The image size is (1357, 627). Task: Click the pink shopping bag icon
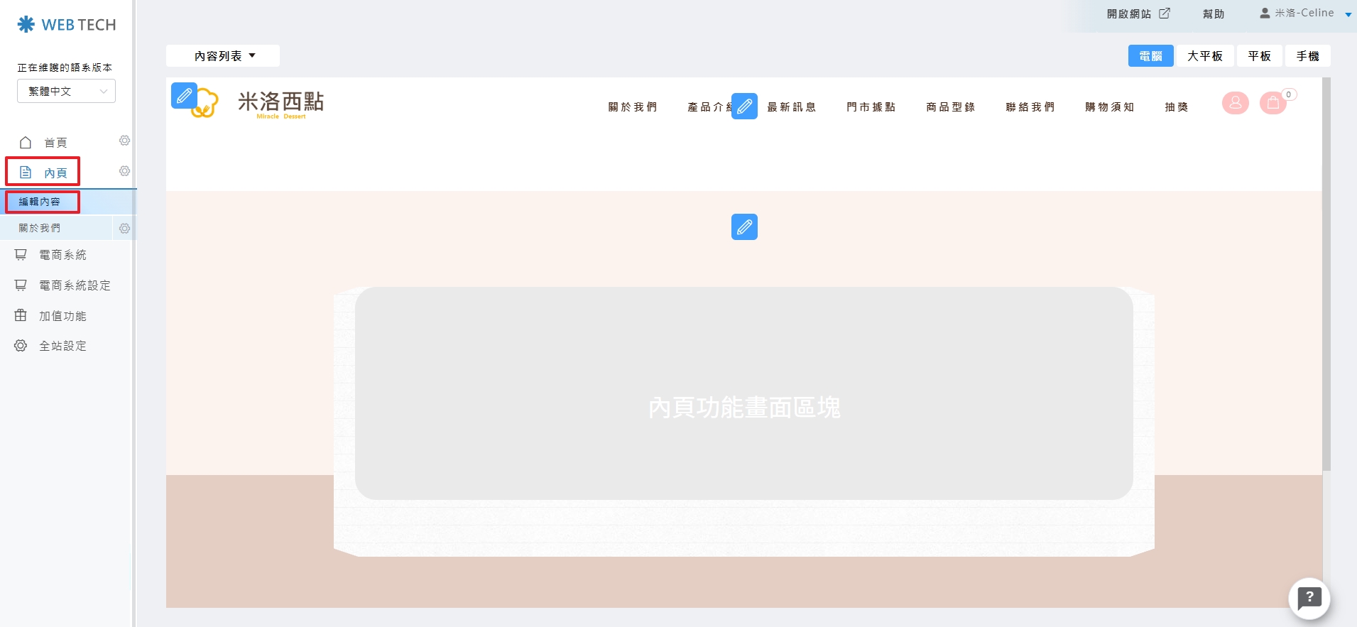[1272, 103]
